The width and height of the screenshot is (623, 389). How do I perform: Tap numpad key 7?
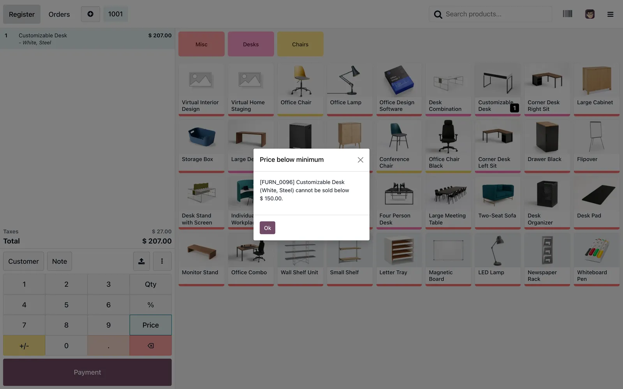click(x=24, y=325)
